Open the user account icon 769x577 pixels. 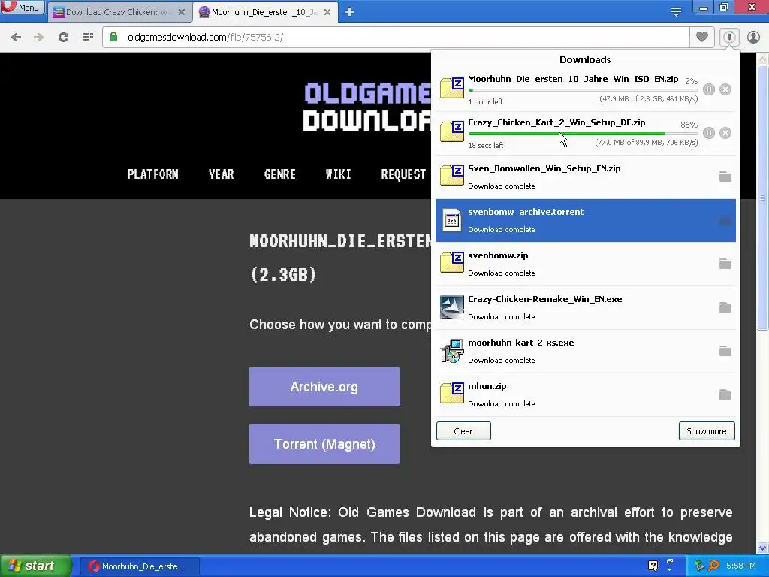pyautogui.click(x=753, y=37)
